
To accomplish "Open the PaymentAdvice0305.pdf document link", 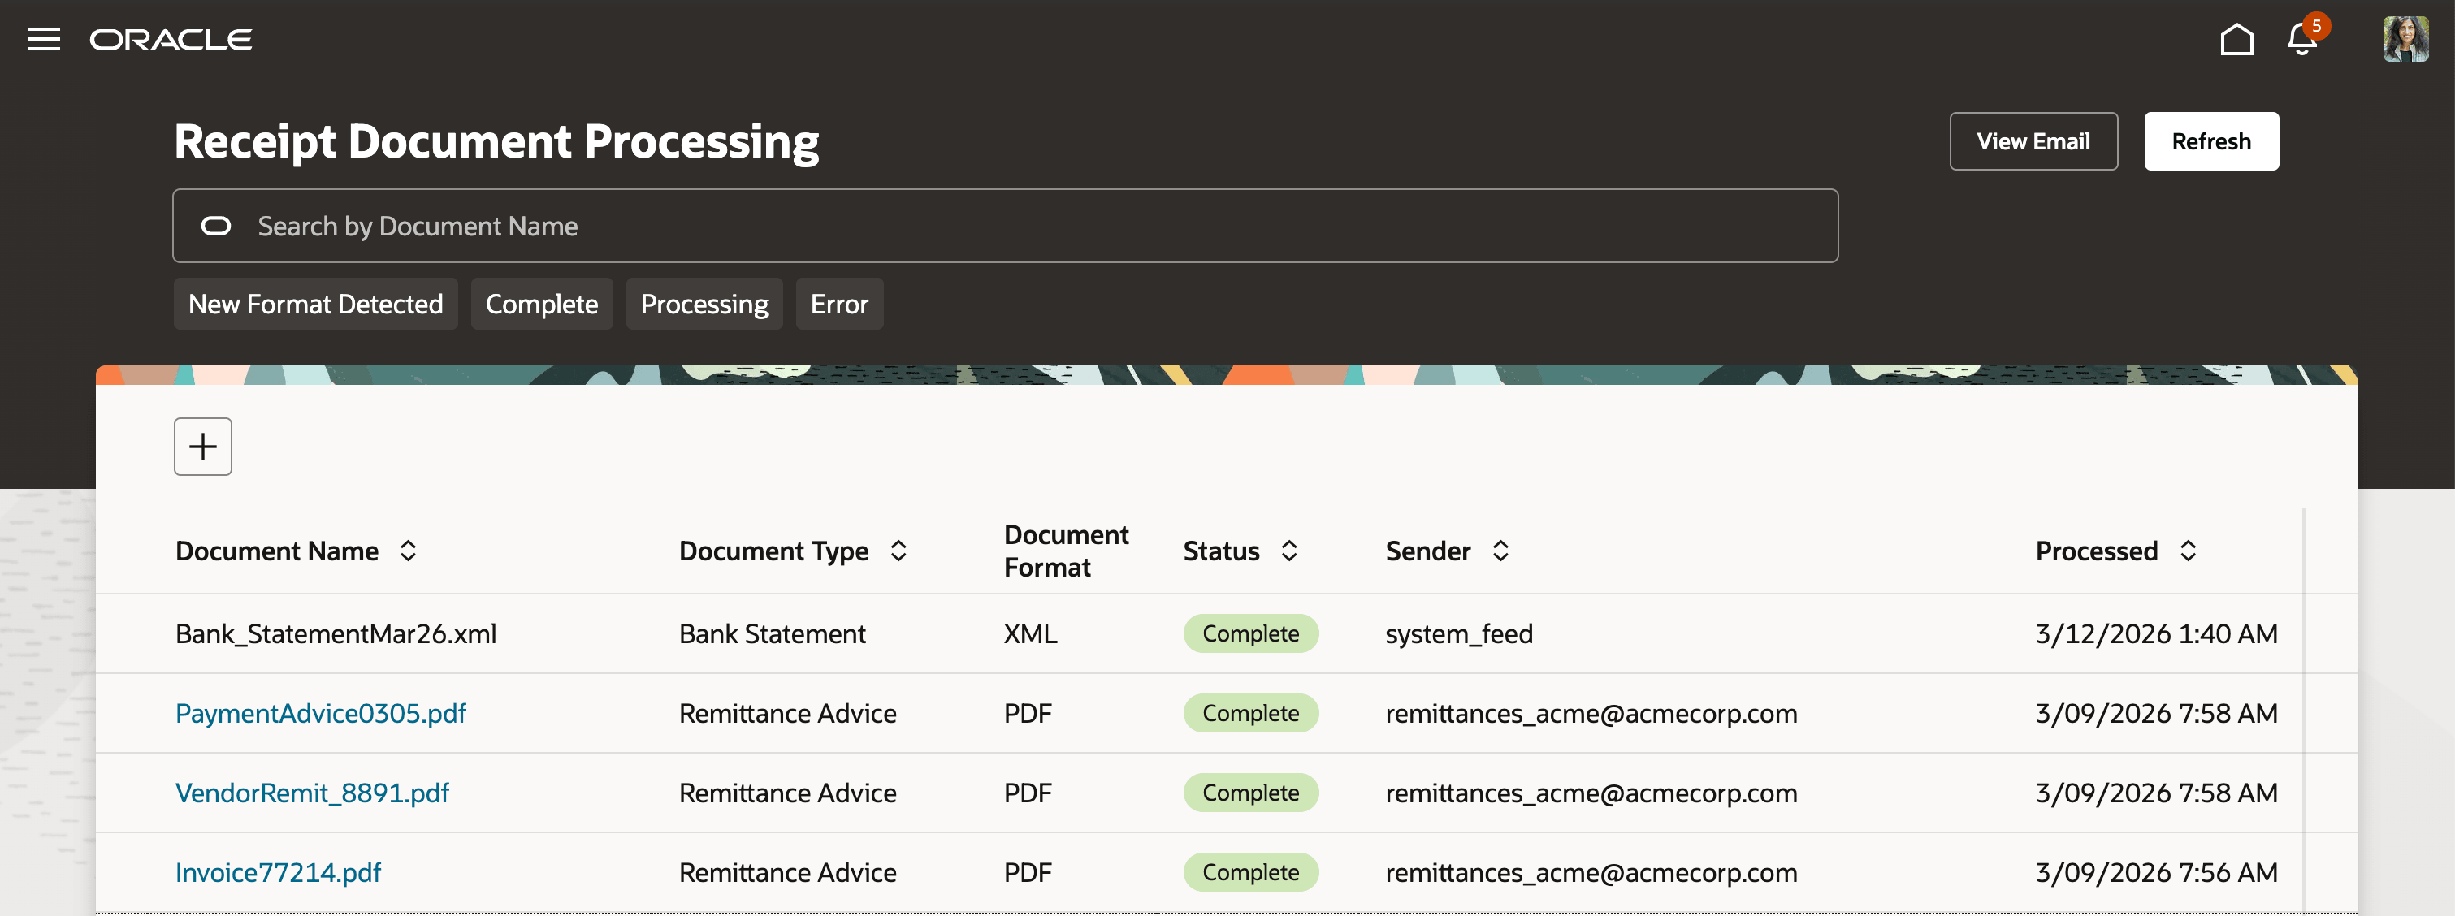I will coord(321,712).
